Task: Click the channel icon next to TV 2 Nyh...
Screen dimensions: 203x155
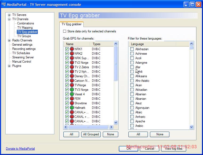Action: point(72,72)
